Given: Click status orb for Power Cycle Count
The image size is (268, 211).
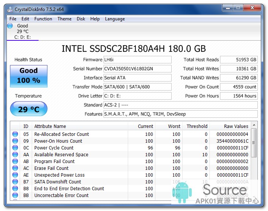Looking at the screenshot, I should (15, 148).
